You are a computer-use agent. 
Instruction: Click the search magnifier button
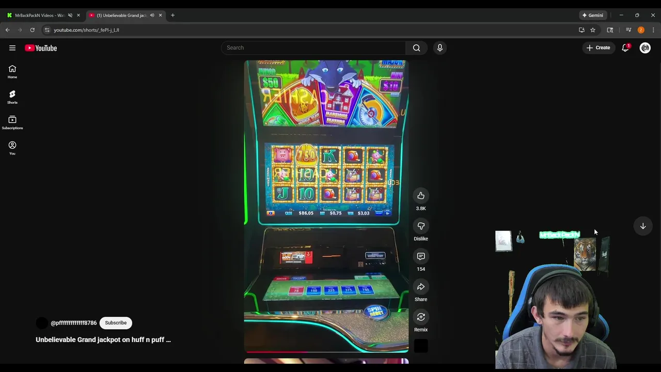click(x=416, y=48)
